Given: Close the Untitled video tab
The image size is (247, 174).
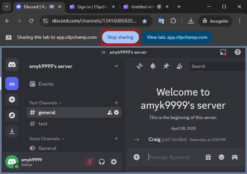Looking at the screenshot, I should (167, 7).
